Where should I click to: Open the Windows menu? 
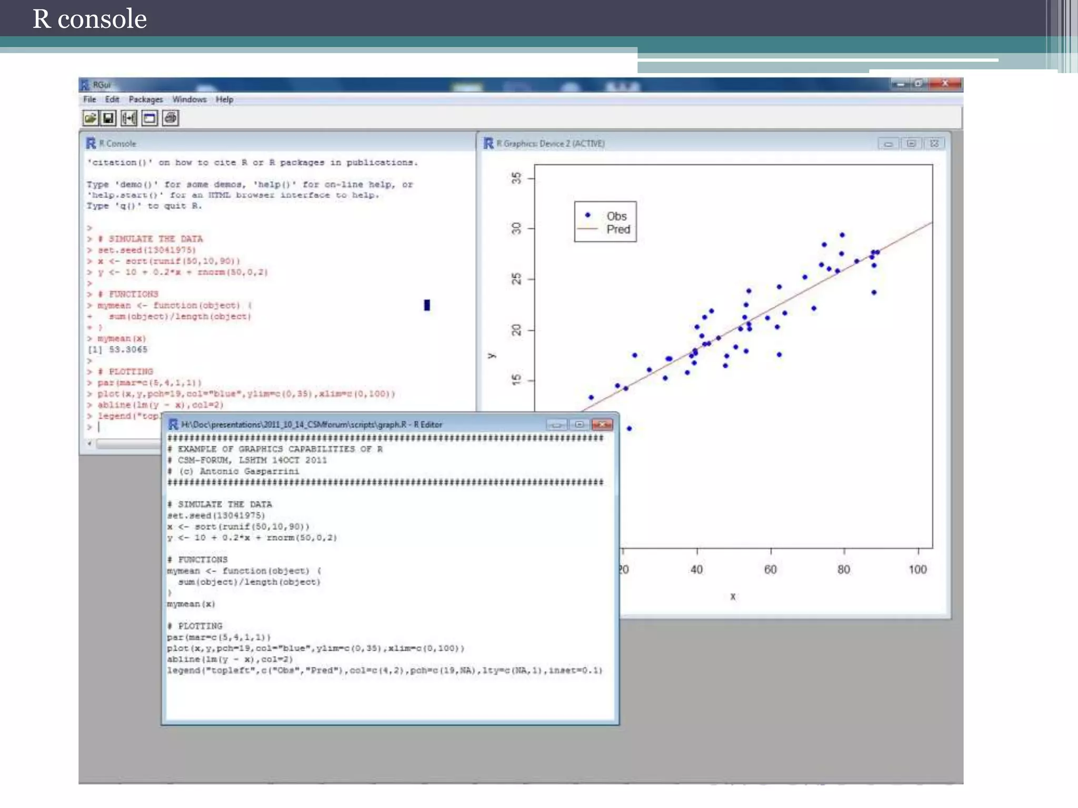(189, 99)
